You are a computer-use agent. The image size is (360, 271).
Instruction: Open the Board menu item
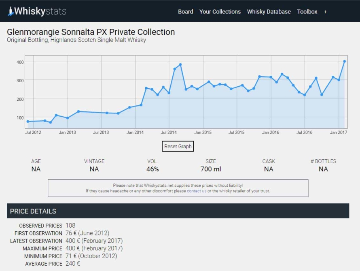(186, 12)
